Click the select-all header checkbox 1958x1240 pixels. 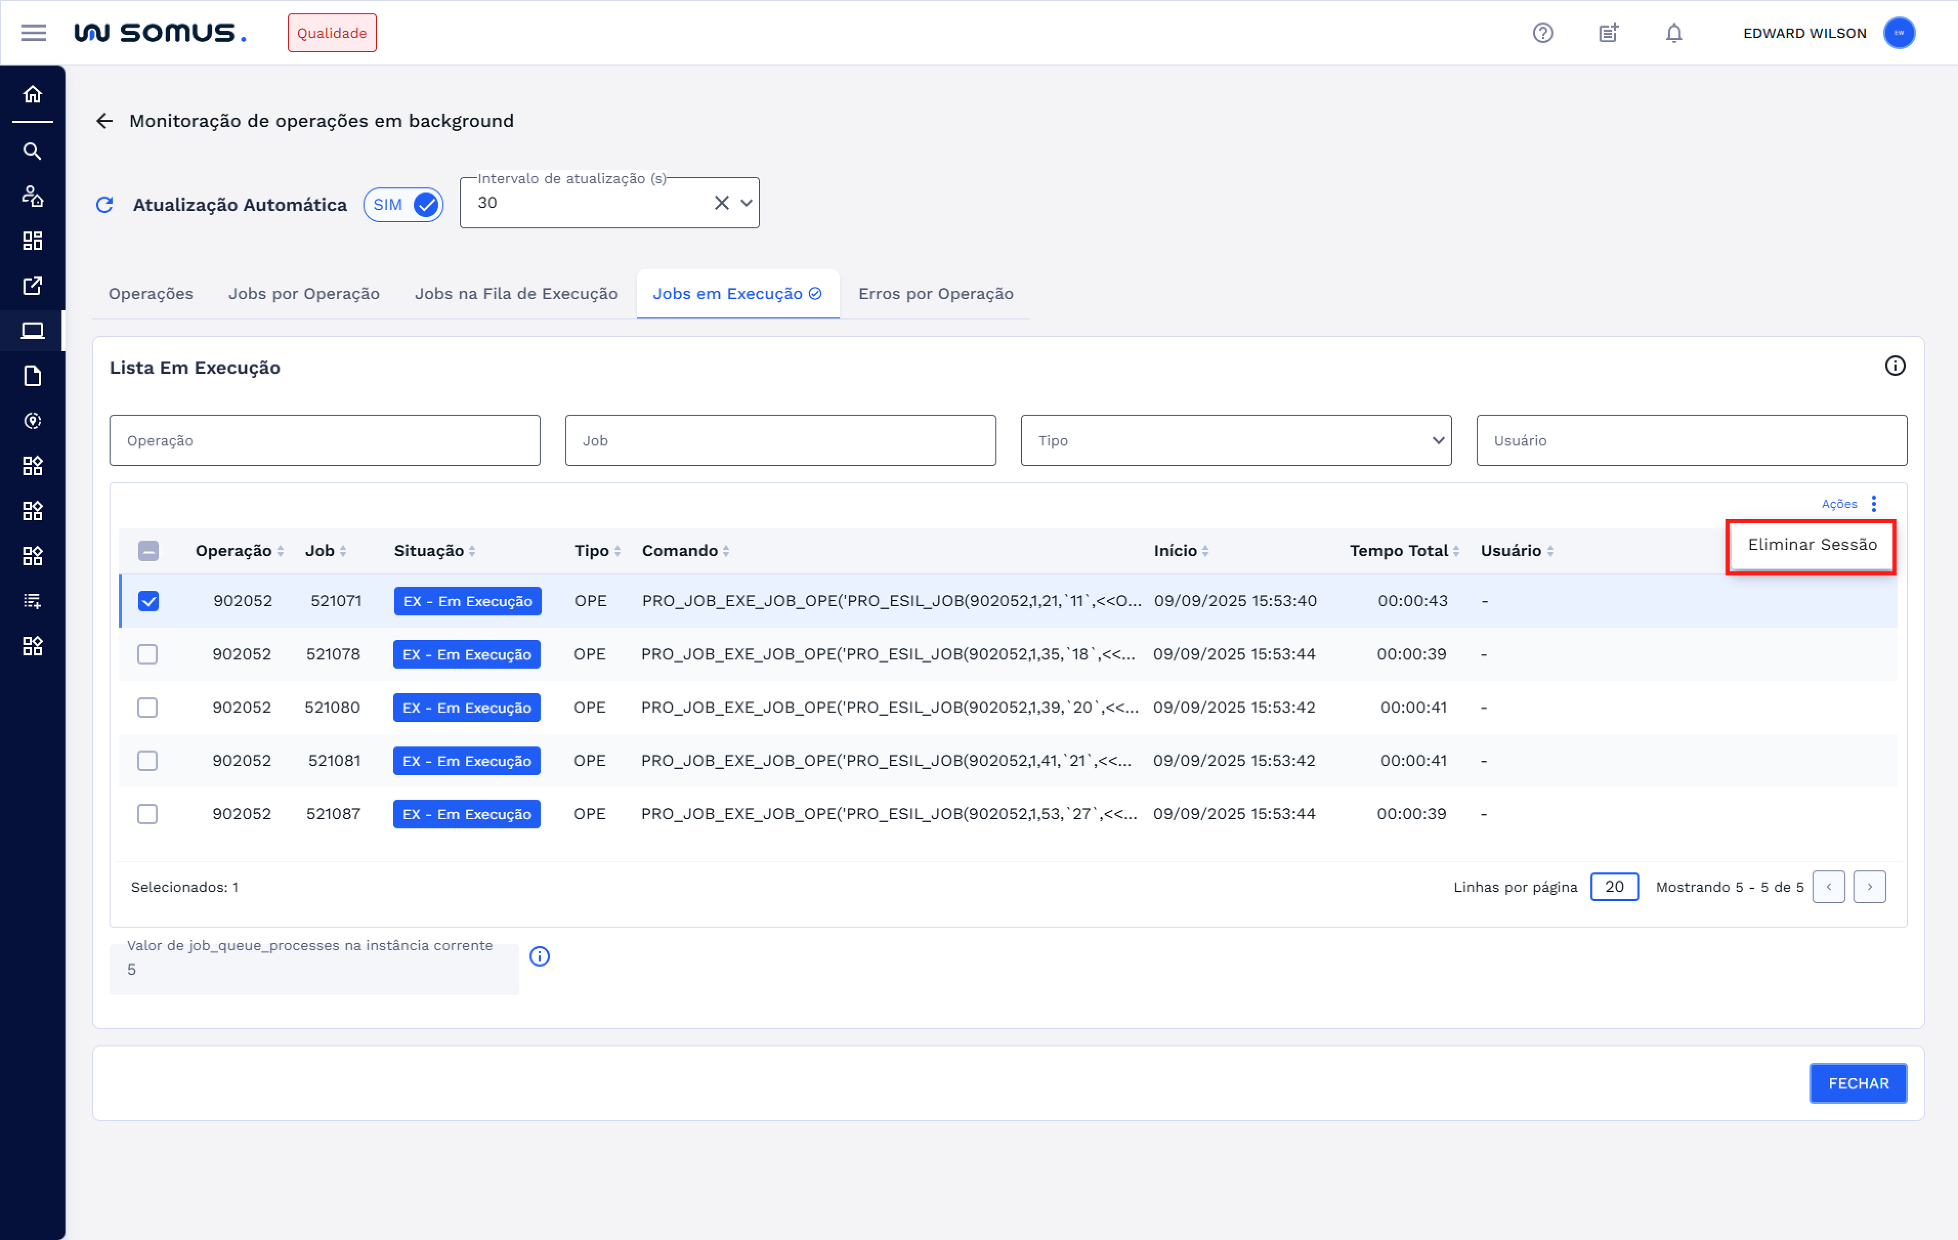(148, 550)
